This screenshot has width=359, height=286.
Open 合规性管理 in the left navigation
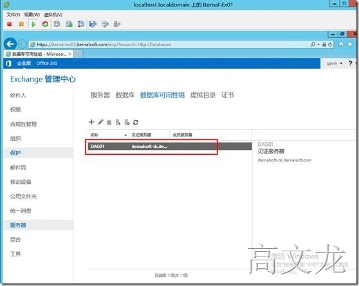(23, 124)
